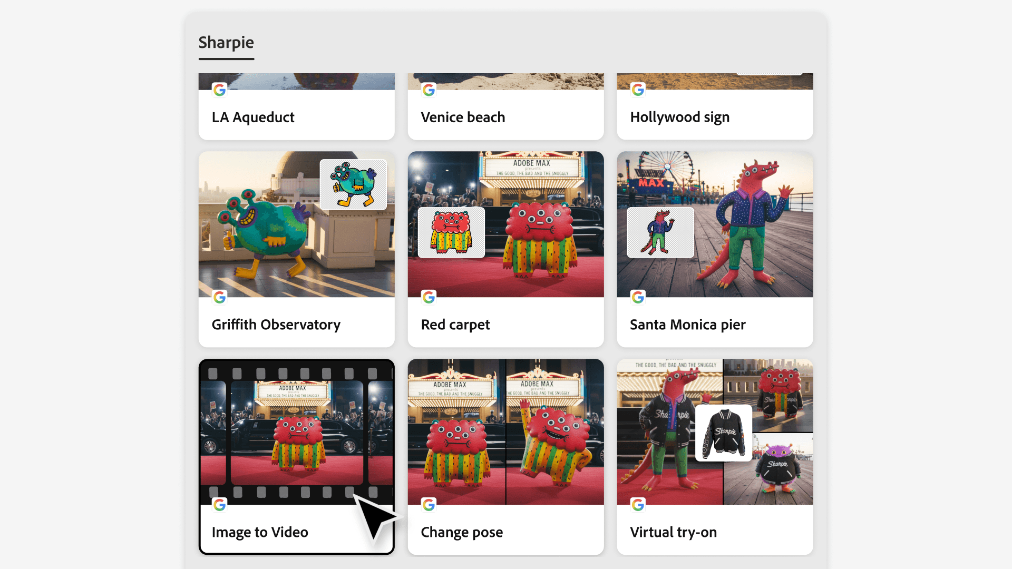Image resolution: width=1012 pixels, height=569 pixels.
Task: Open the Red carpet monster photo
Action: tap(505, 224)
